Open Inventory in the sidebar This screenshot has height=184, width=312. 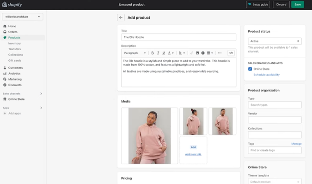[x=14, y=43]
